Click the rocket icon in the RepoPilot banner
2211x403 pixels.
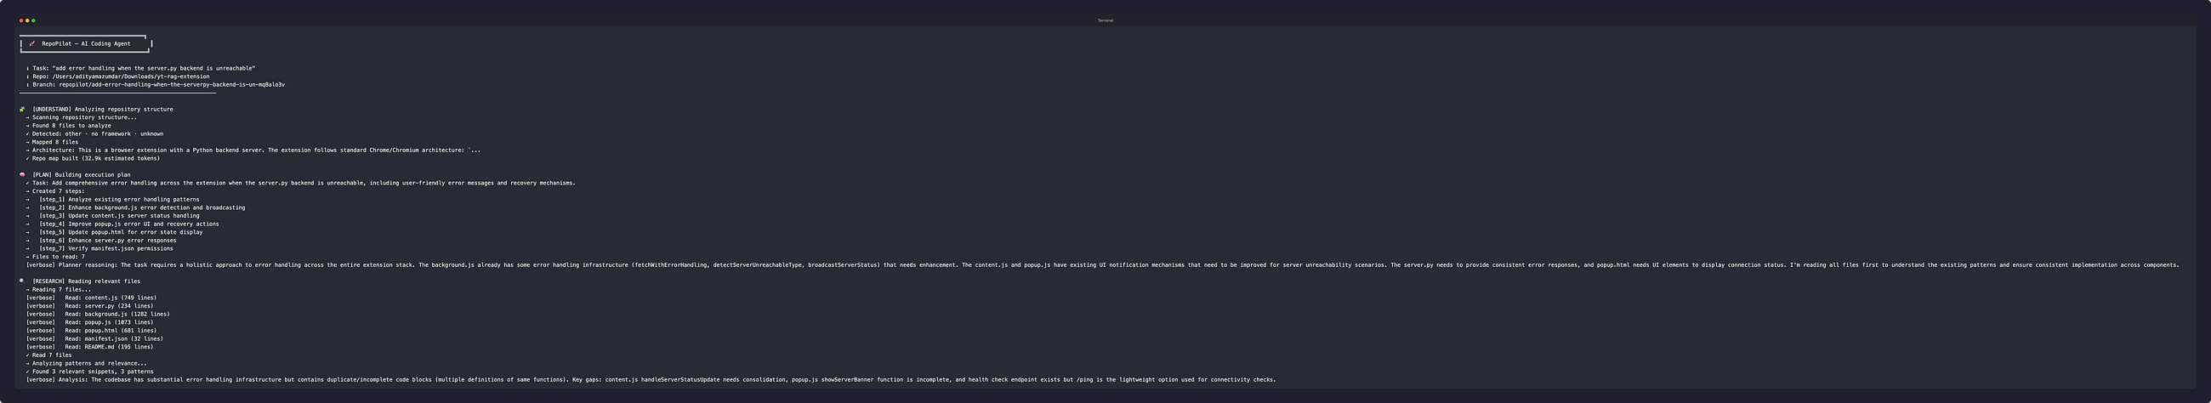[32, 43]
